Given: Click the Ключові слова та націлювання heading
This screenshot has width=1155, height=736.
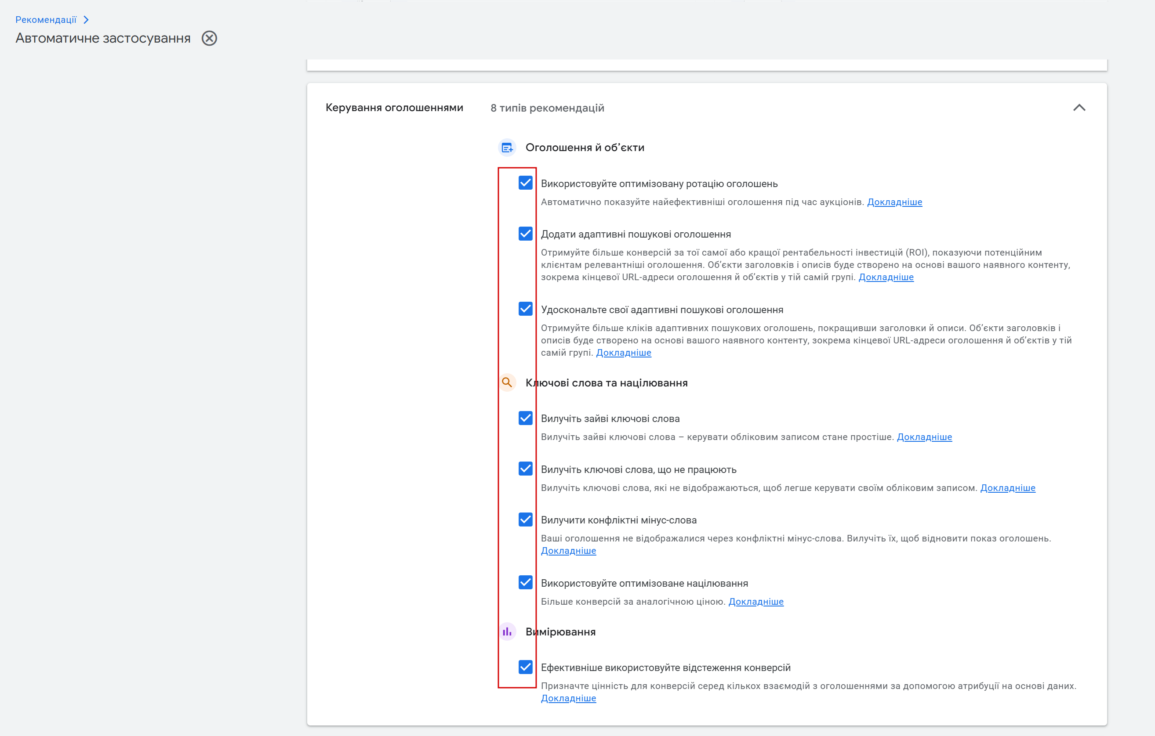Looking at the screenshot, I should tap(606, 383).
